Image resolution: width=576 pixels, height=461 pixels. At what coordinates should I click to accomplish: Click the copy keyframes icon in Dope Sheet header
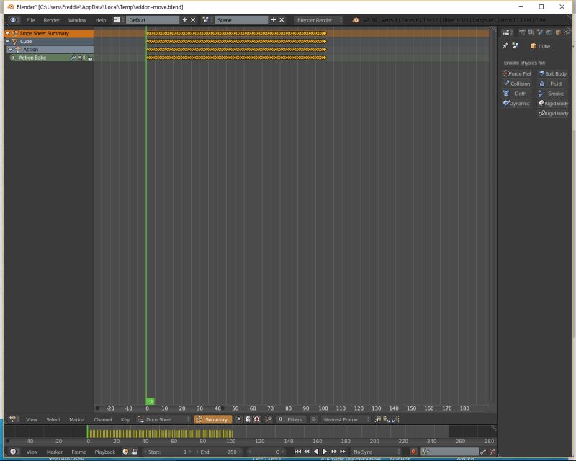click(x=378, y=419)
